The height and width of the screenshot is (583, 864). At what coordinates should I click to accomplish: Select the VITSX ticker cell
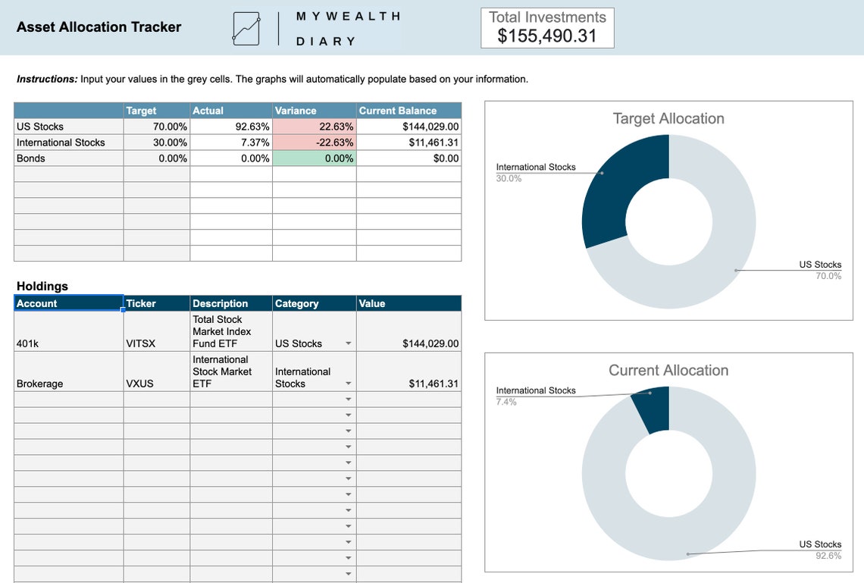pos(156,331)
